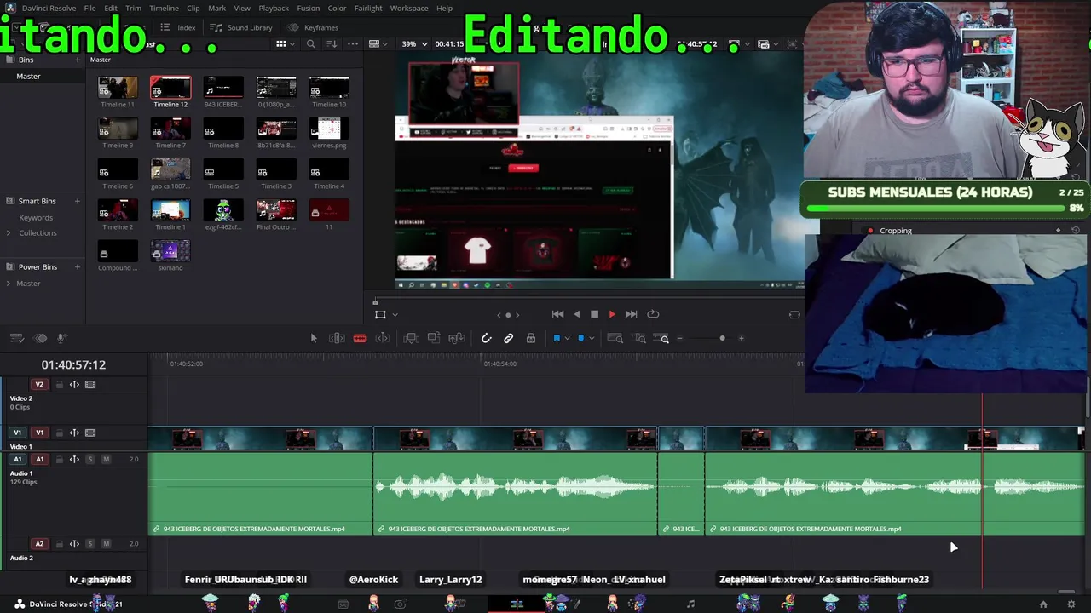The height and width of the screenshot is (613, 1091).
Task: Stop playback in the viewer
Action: pos(594,314)
